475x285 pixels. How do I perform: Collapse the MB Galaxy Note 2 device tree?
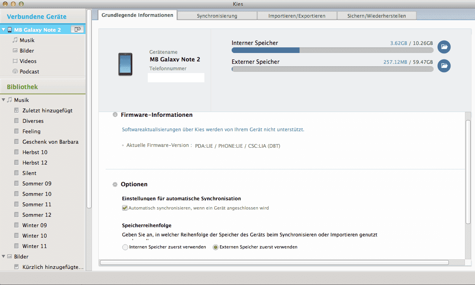[3, 30]
